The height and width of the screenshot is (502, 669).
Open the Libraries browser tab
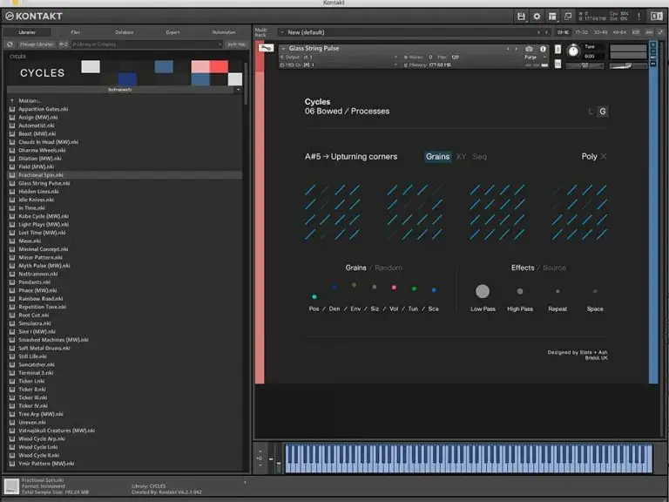(27, 32)
